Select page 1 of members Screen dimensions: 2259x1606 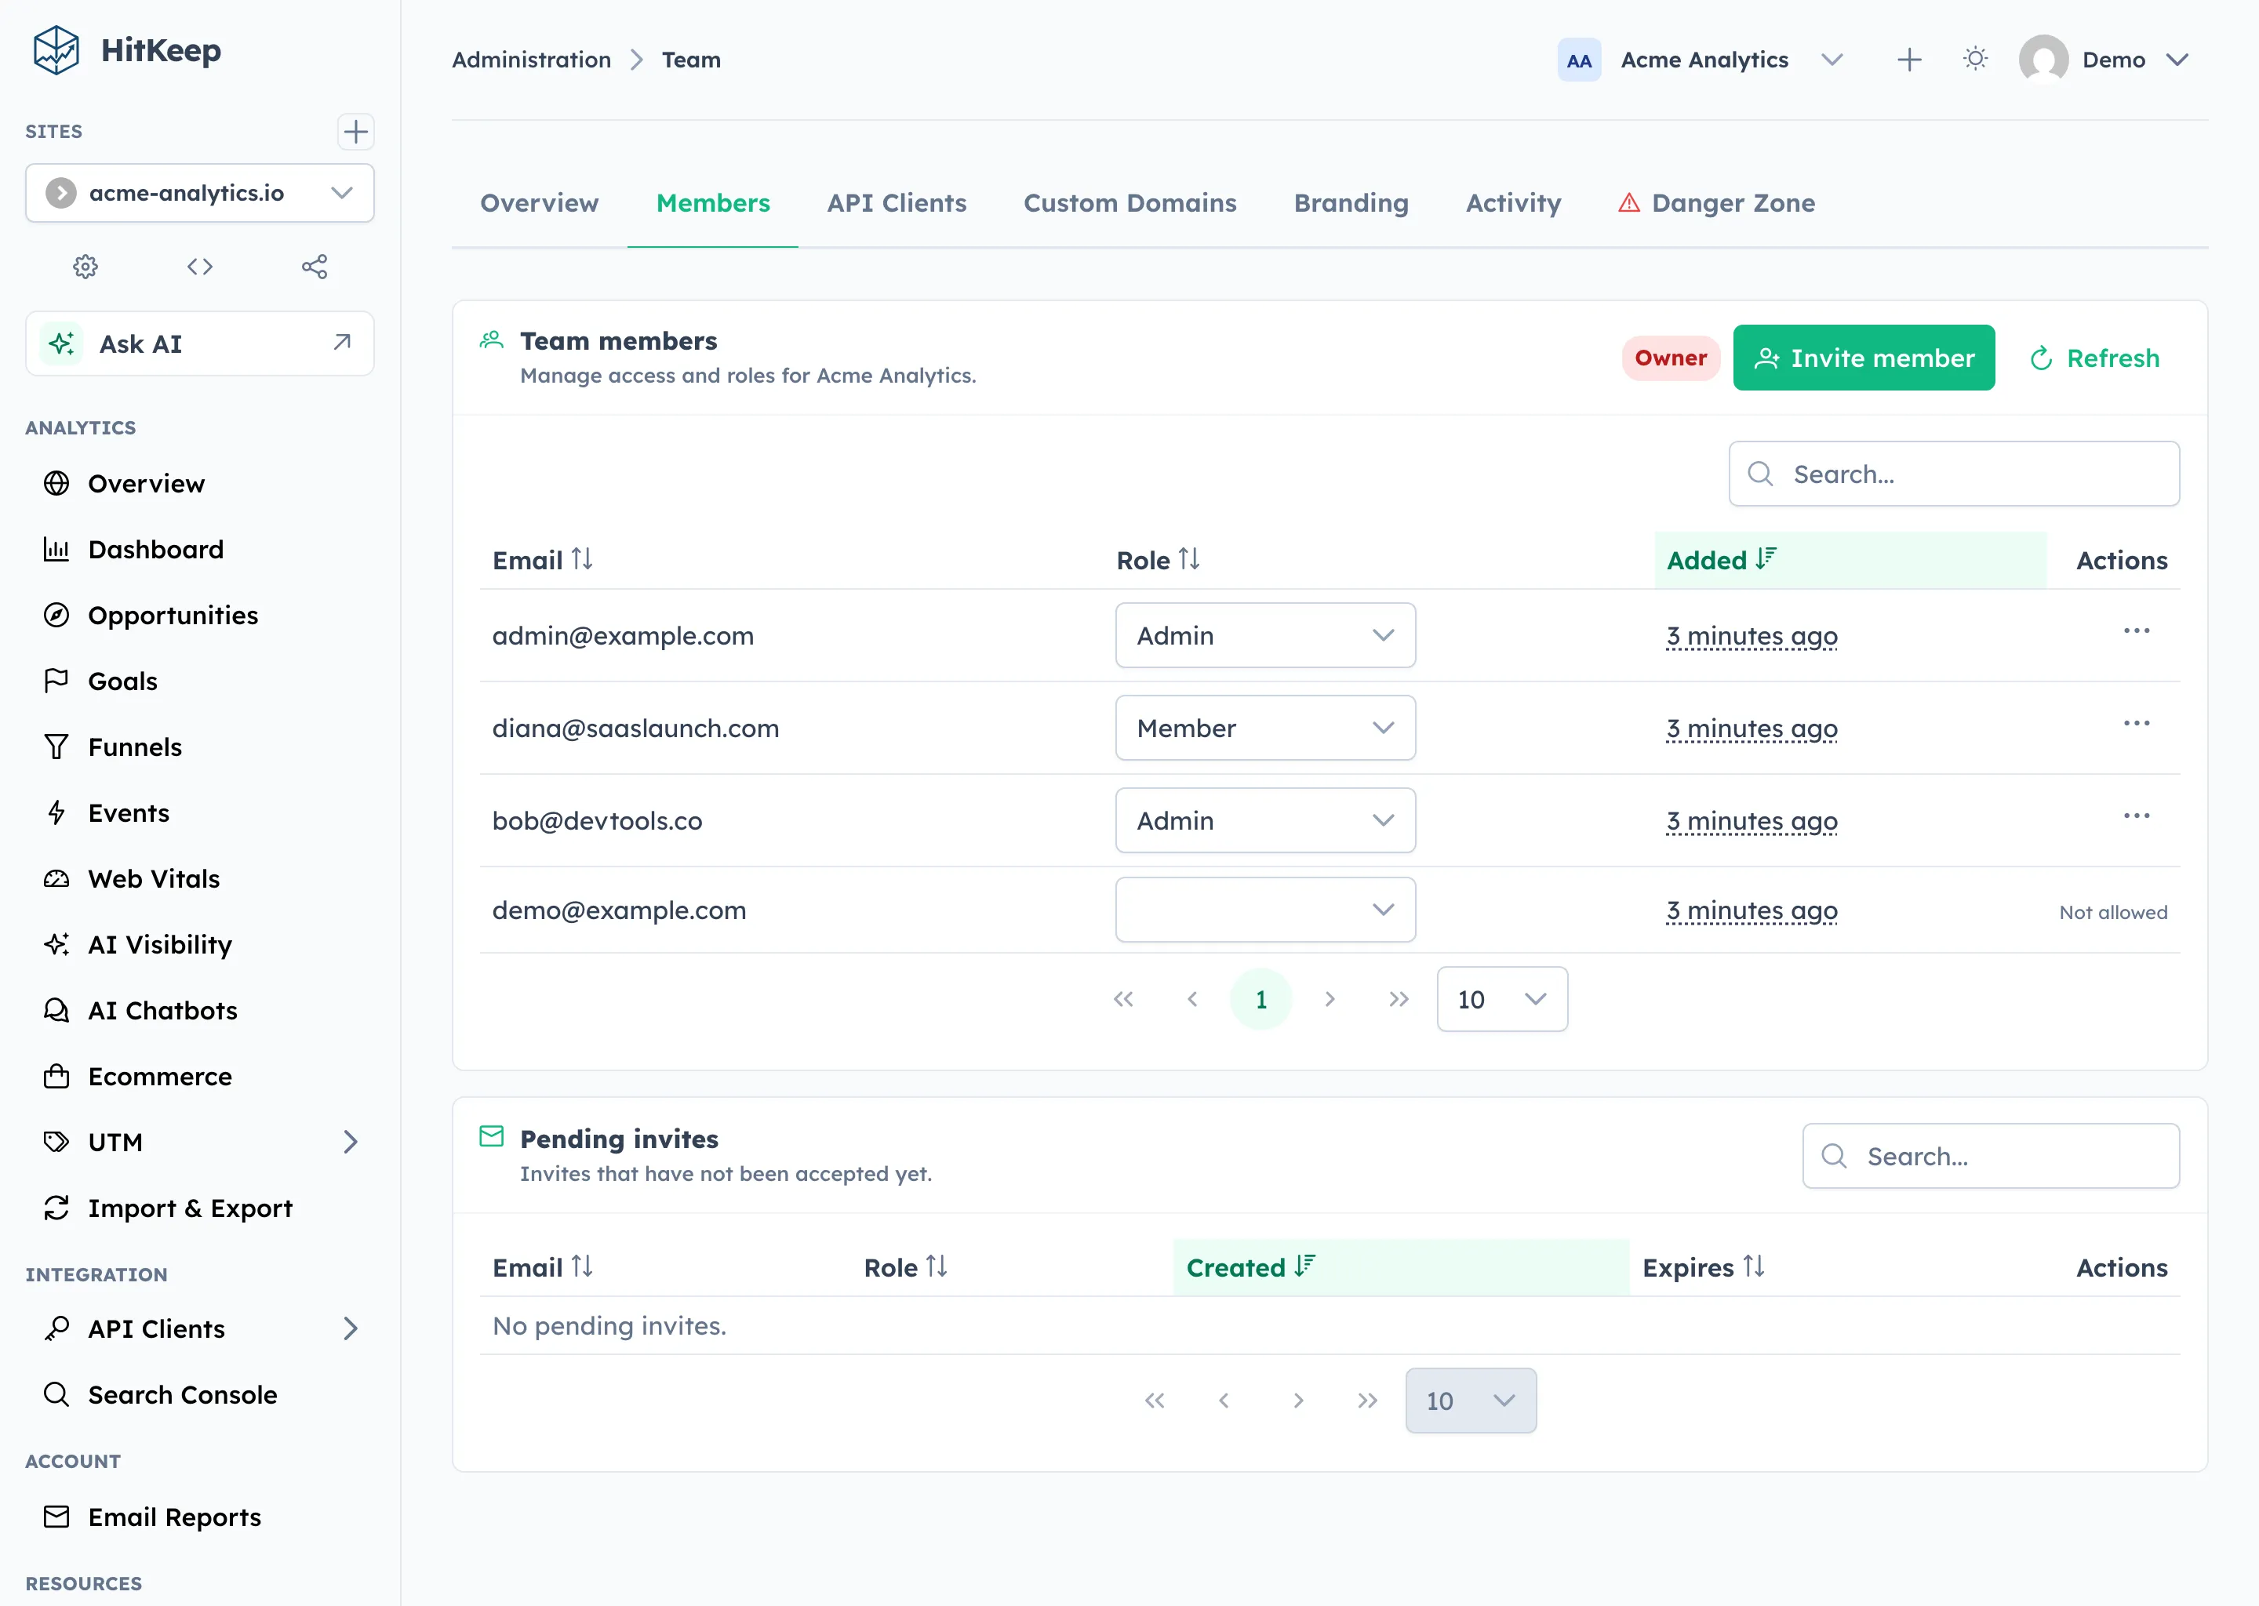point(1261,999)
